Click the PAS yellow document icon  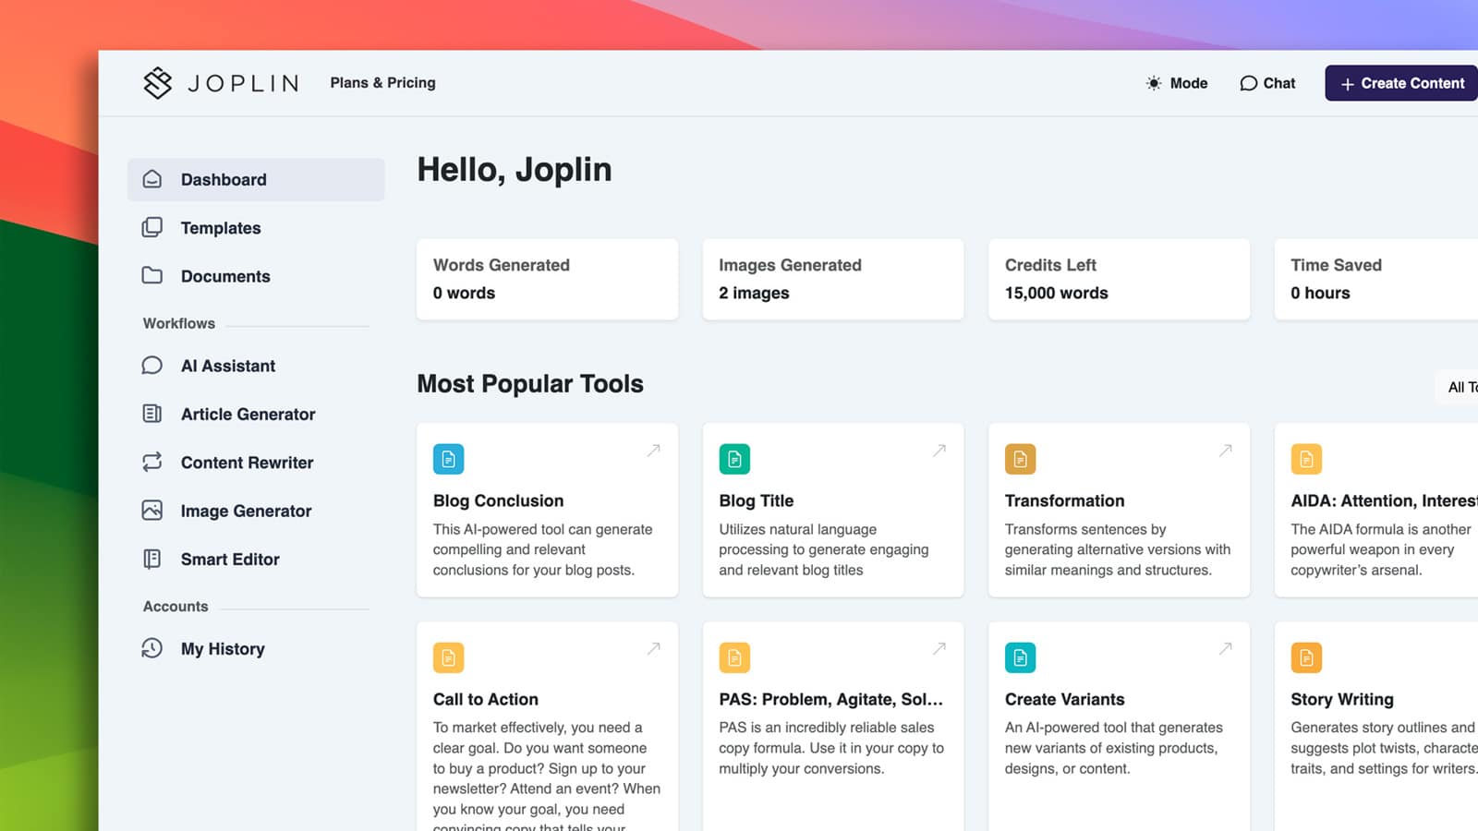point(734,657)
